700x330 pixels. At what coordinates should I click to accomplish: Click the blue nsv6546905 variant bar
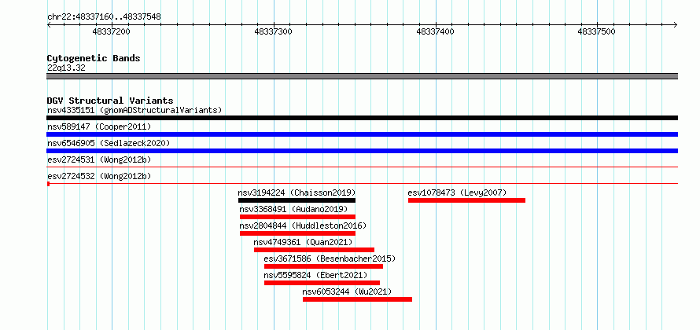(x=362, y=151)
